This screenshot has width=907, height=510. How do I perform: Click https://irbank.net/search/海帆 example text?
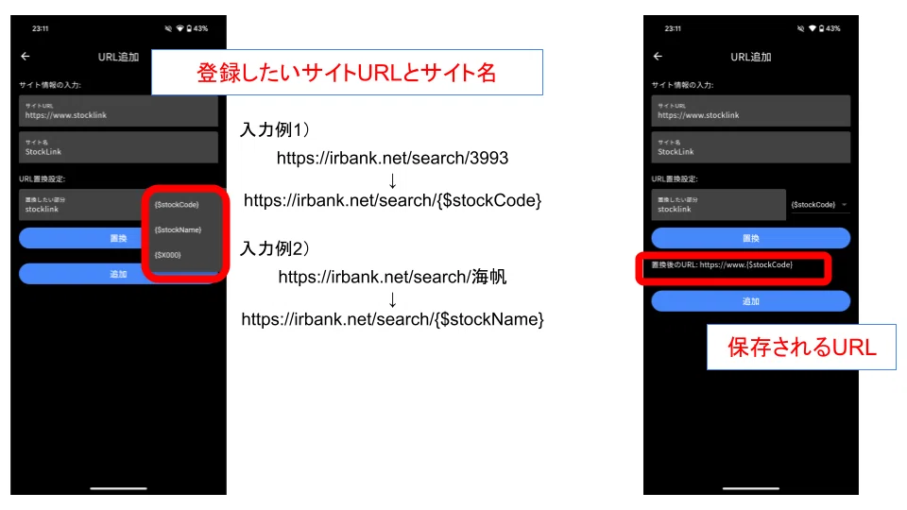point(392,277)
